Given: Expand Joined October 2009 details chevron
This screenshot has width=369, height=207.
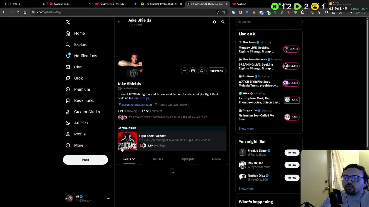Looking at the screenshot, I should (189, 105).
